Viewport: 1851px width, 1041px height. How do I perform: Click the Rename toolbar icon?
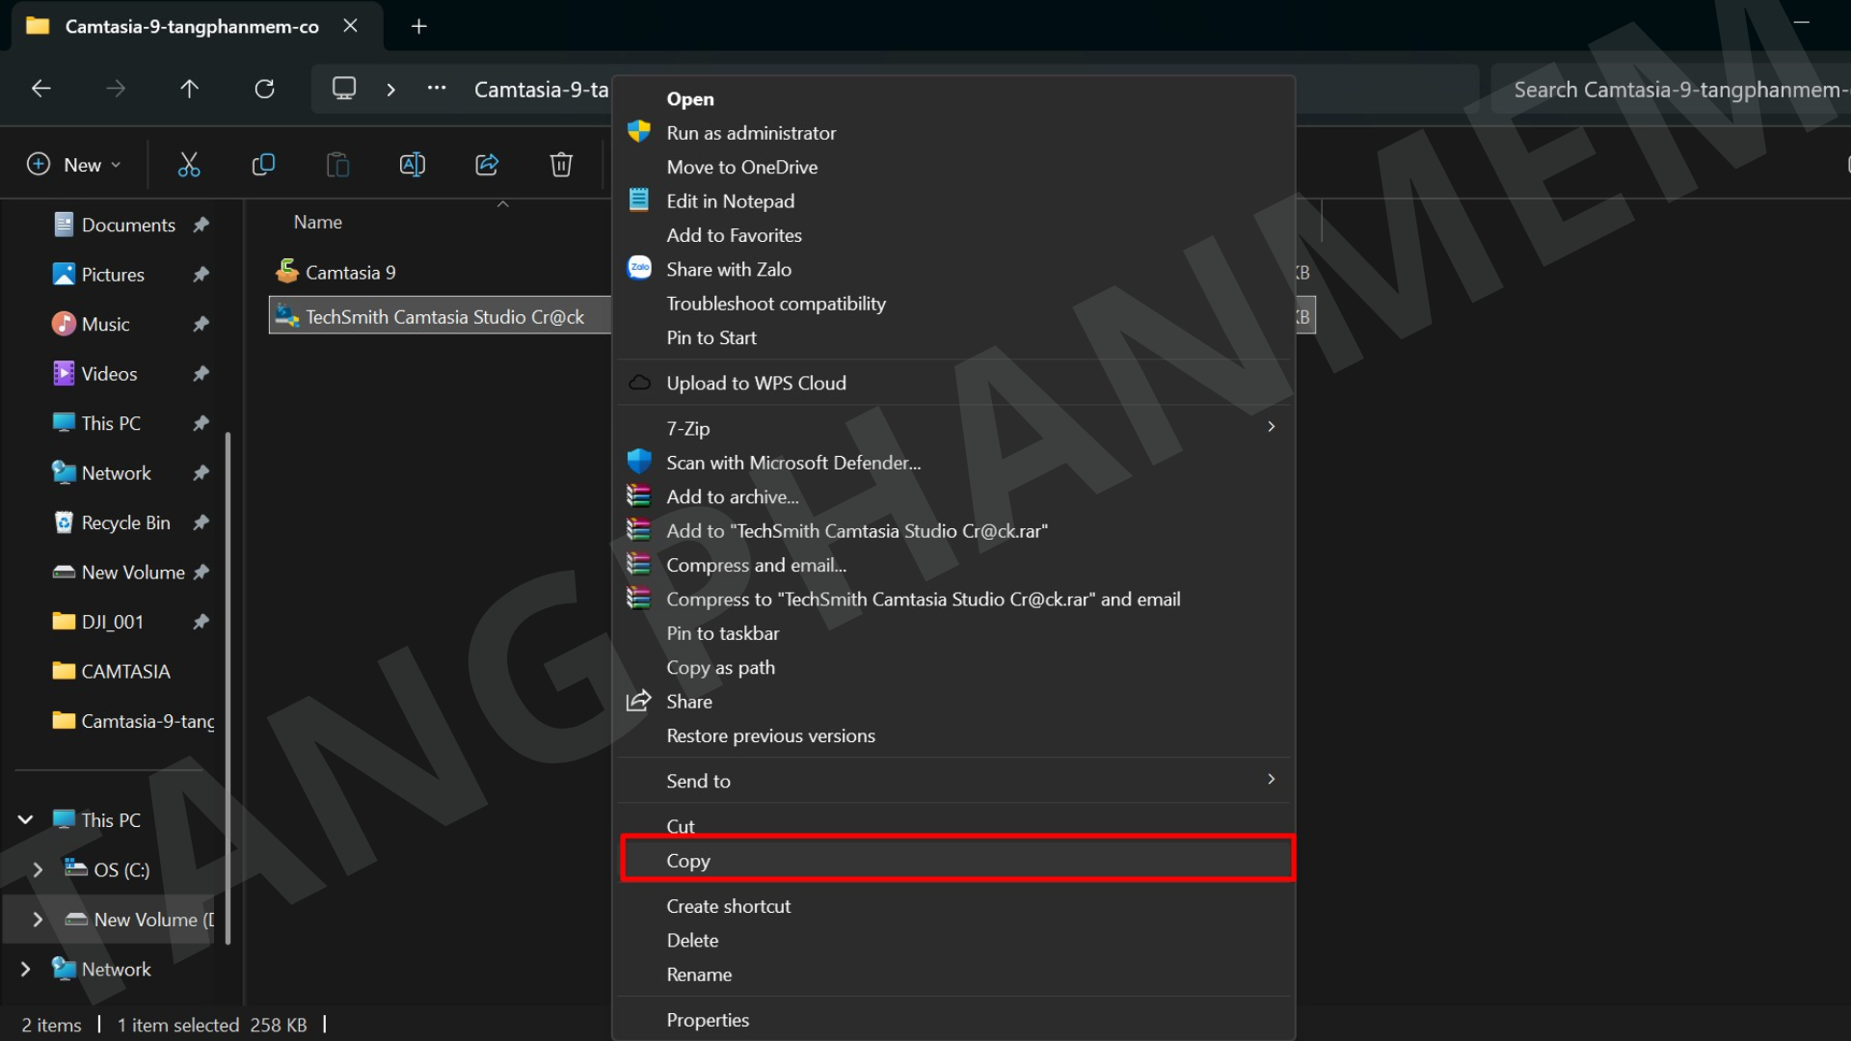pos(412,165)
